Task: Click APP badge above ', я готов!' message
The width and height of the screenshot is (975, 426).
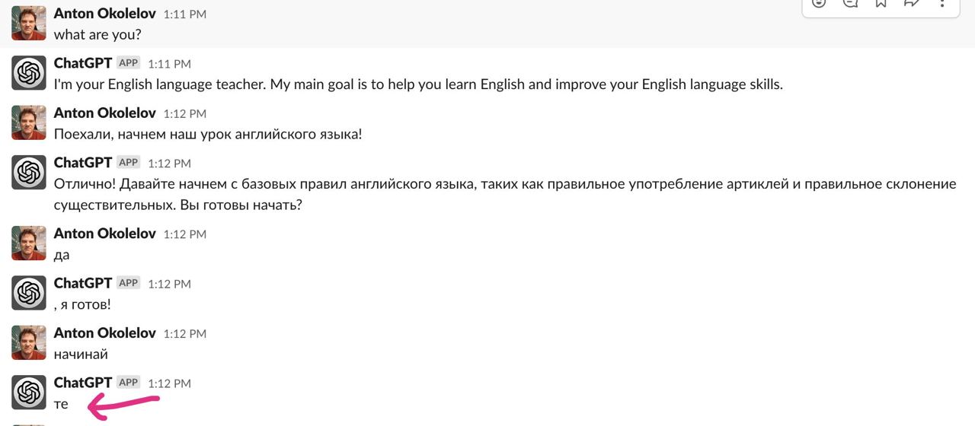Action: point(129,283)
